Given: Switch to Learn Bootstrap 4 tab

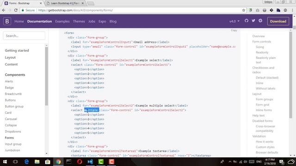Looking at the screenshot, I should tap(65, 3).
